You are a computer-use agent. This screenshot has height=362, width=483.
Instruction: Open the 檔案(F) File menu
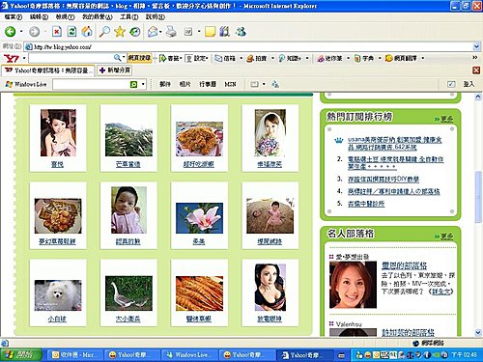tap(14, 16)
